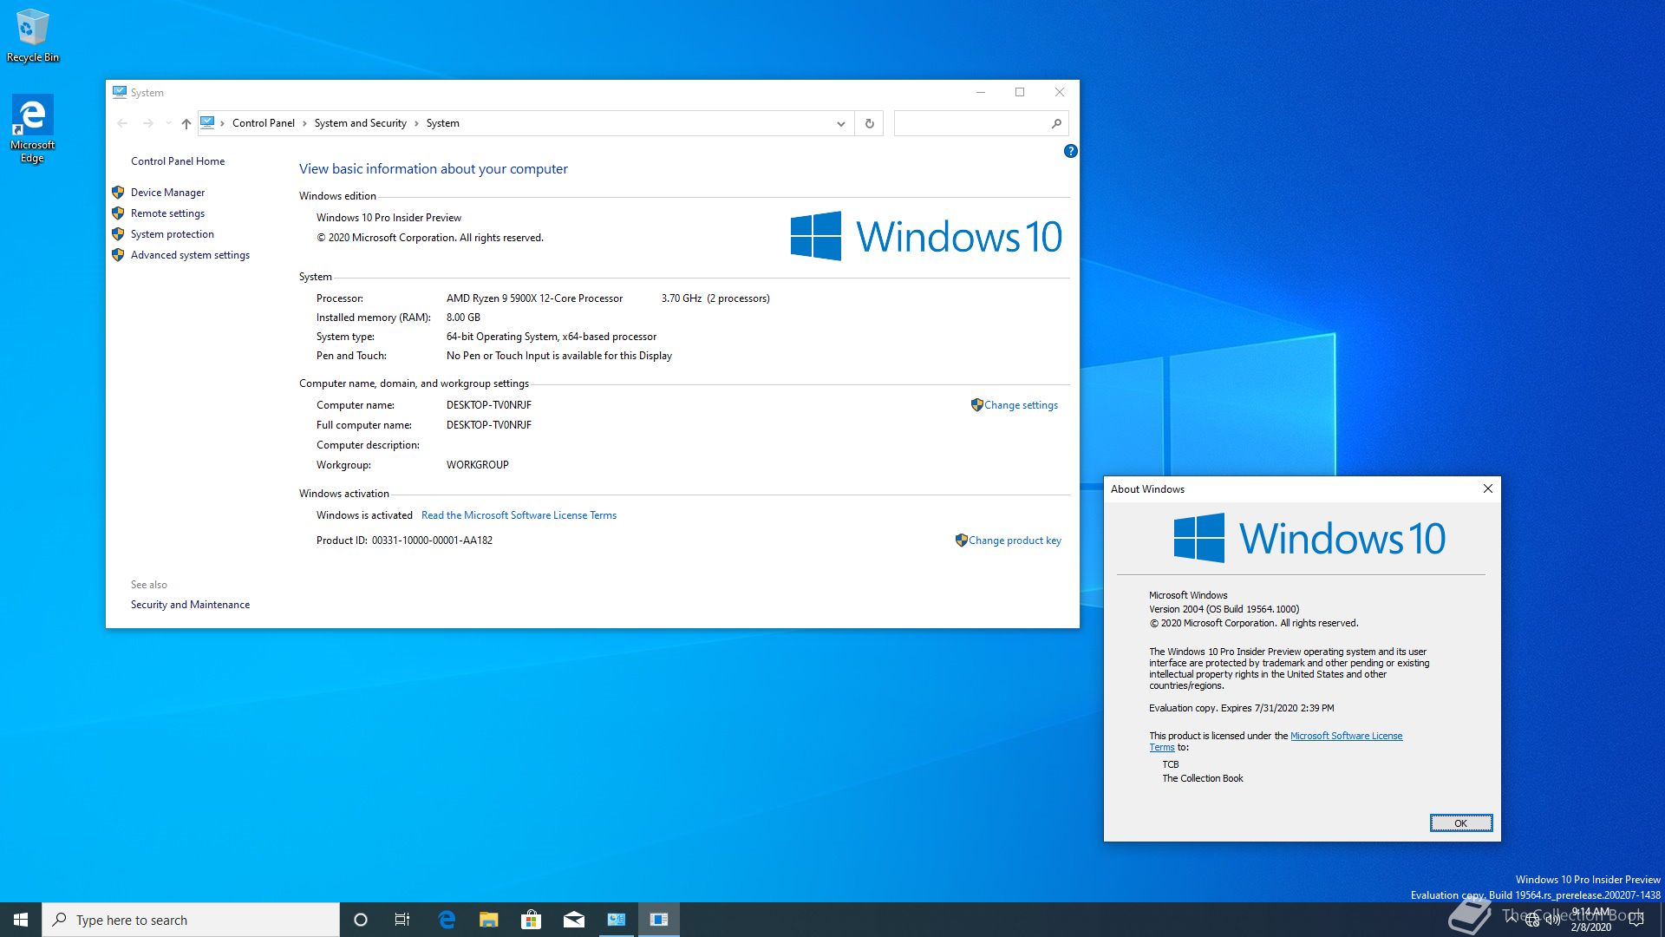Click the search magnifier icon

point(1056,123)
